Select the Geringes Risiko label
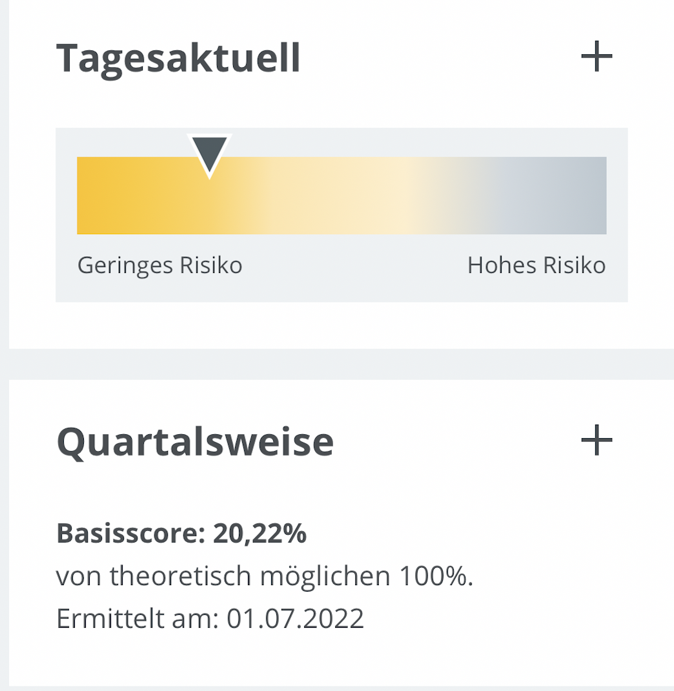The height and width of the screenshot is (691, 674). (159, 265)
